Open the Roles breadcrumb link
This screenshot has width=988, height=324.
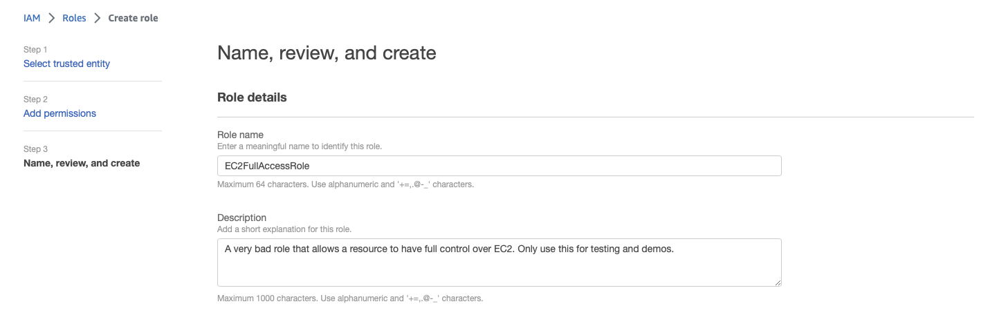[x=74, y=19]
